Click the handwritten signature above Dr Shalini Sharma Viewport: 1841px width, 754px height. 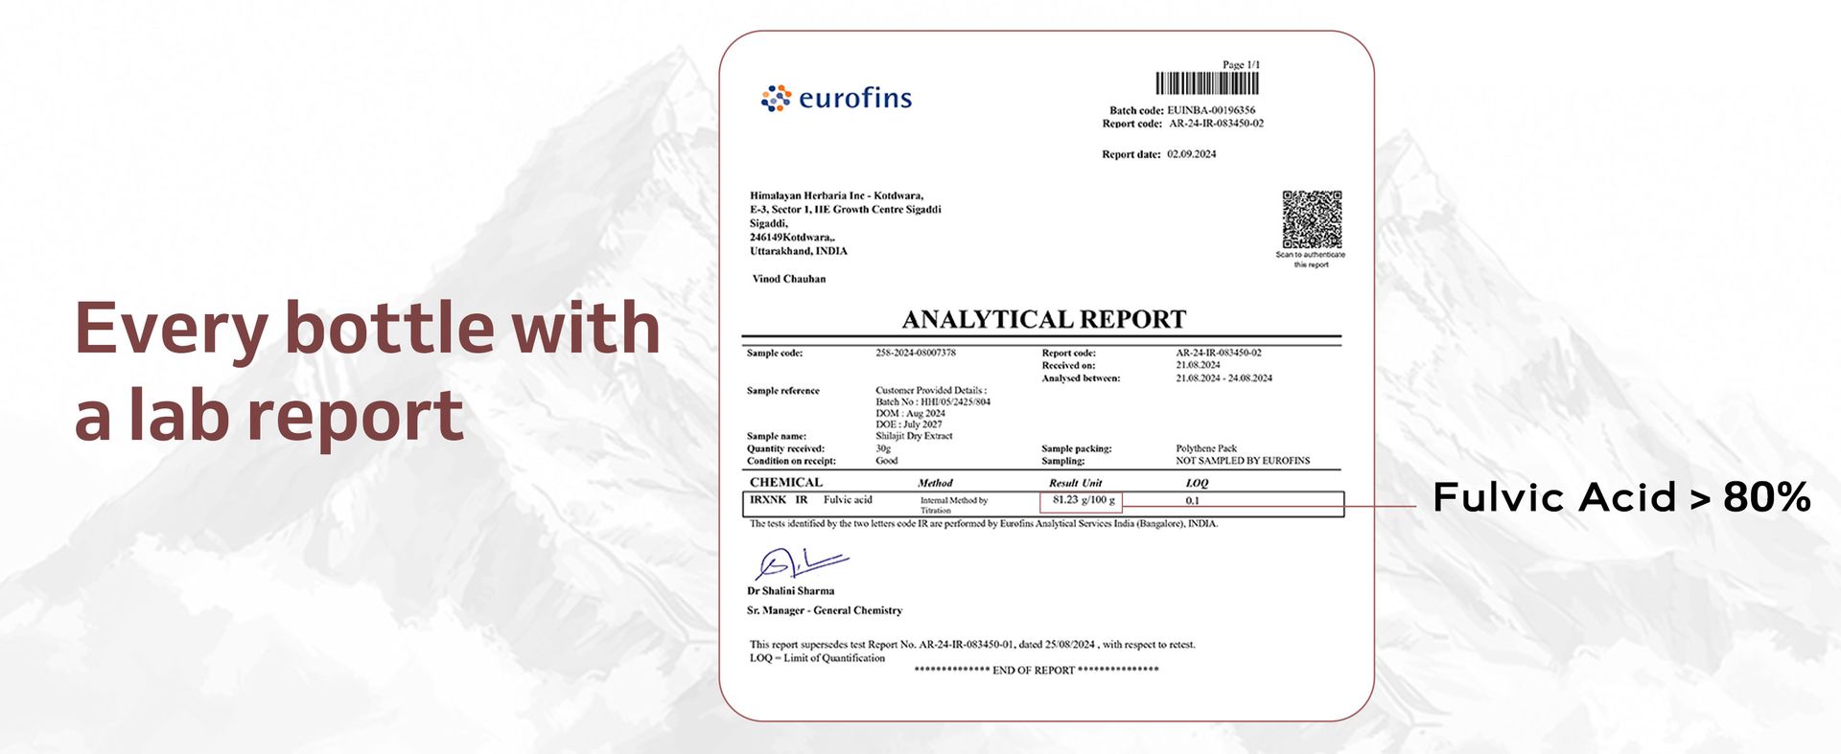(801, 562)
